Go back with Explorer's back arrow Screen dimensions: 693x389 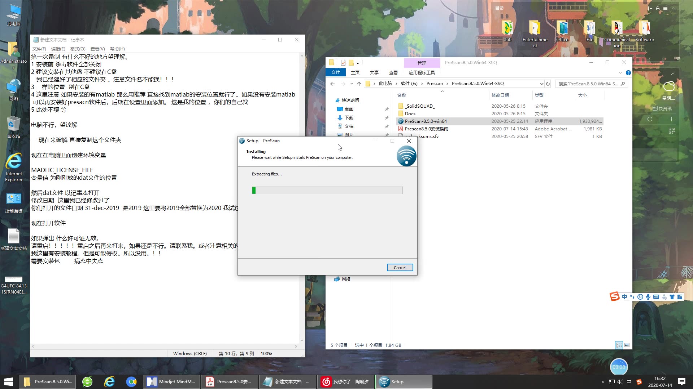coord(332,84)
